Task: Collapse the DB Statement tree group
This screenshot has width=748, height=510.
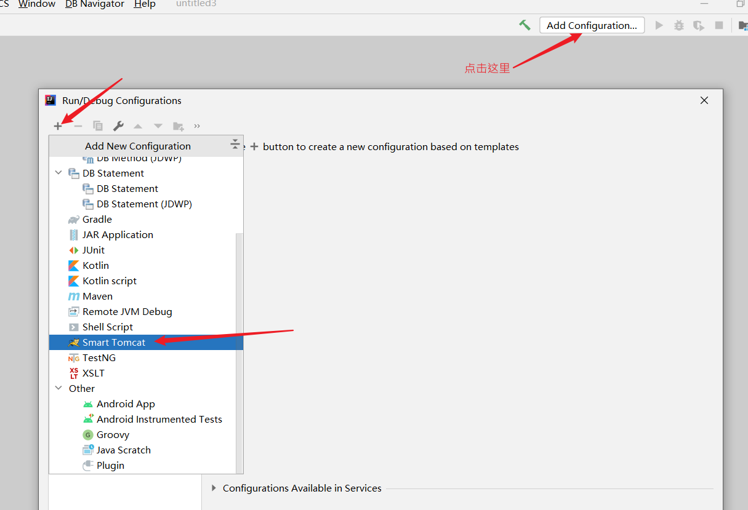Action: [58, 173]
